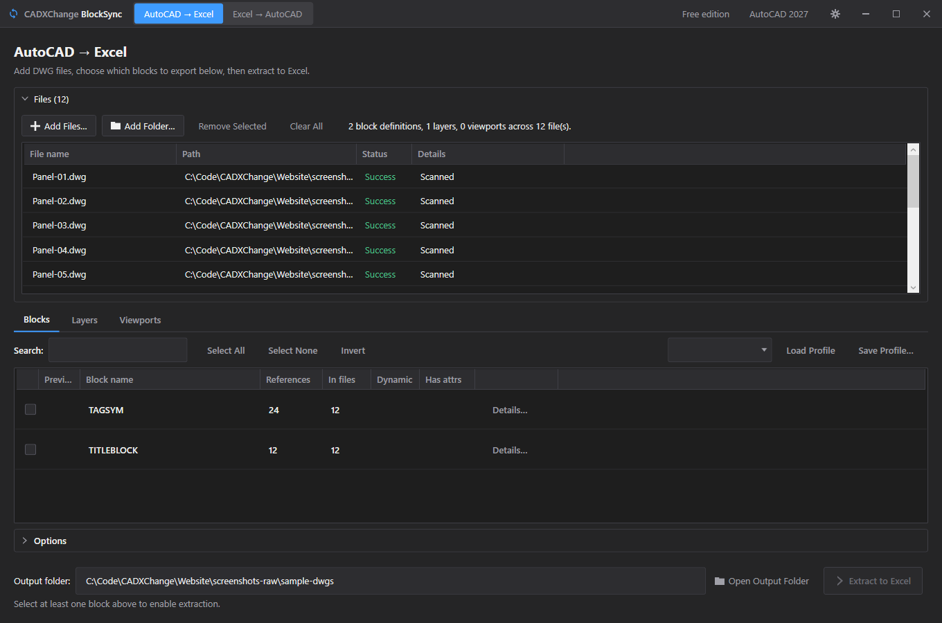
Task: Click the folder icon on Add Folder
Action: (x=116, y=126)
